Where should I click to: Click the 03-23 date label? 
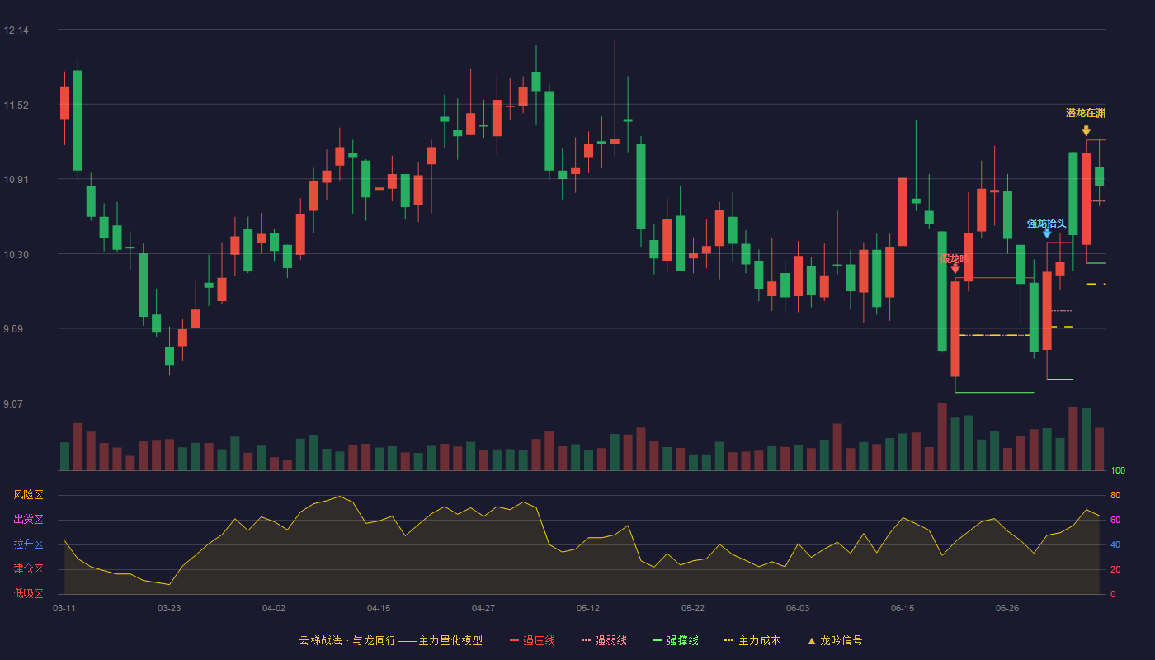(x=169, y=608)
